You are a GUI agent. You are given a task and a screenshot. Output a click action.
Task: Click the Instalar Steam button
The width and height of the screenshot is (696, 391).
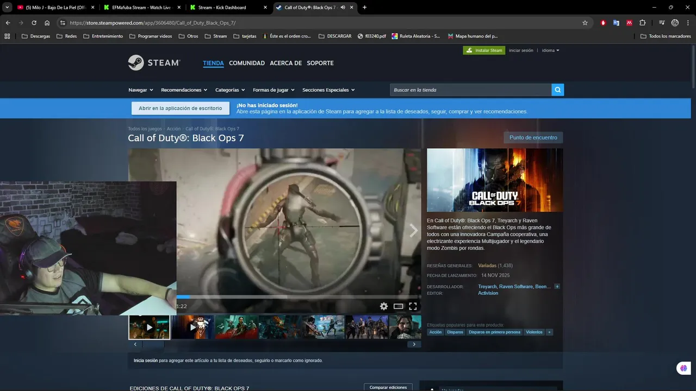[x=484, y=51]
